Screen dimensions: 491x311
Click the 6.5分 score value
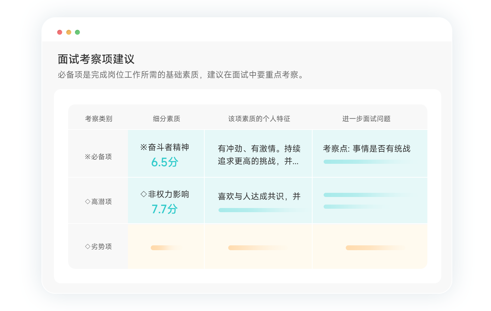click(x=165, y=162)
